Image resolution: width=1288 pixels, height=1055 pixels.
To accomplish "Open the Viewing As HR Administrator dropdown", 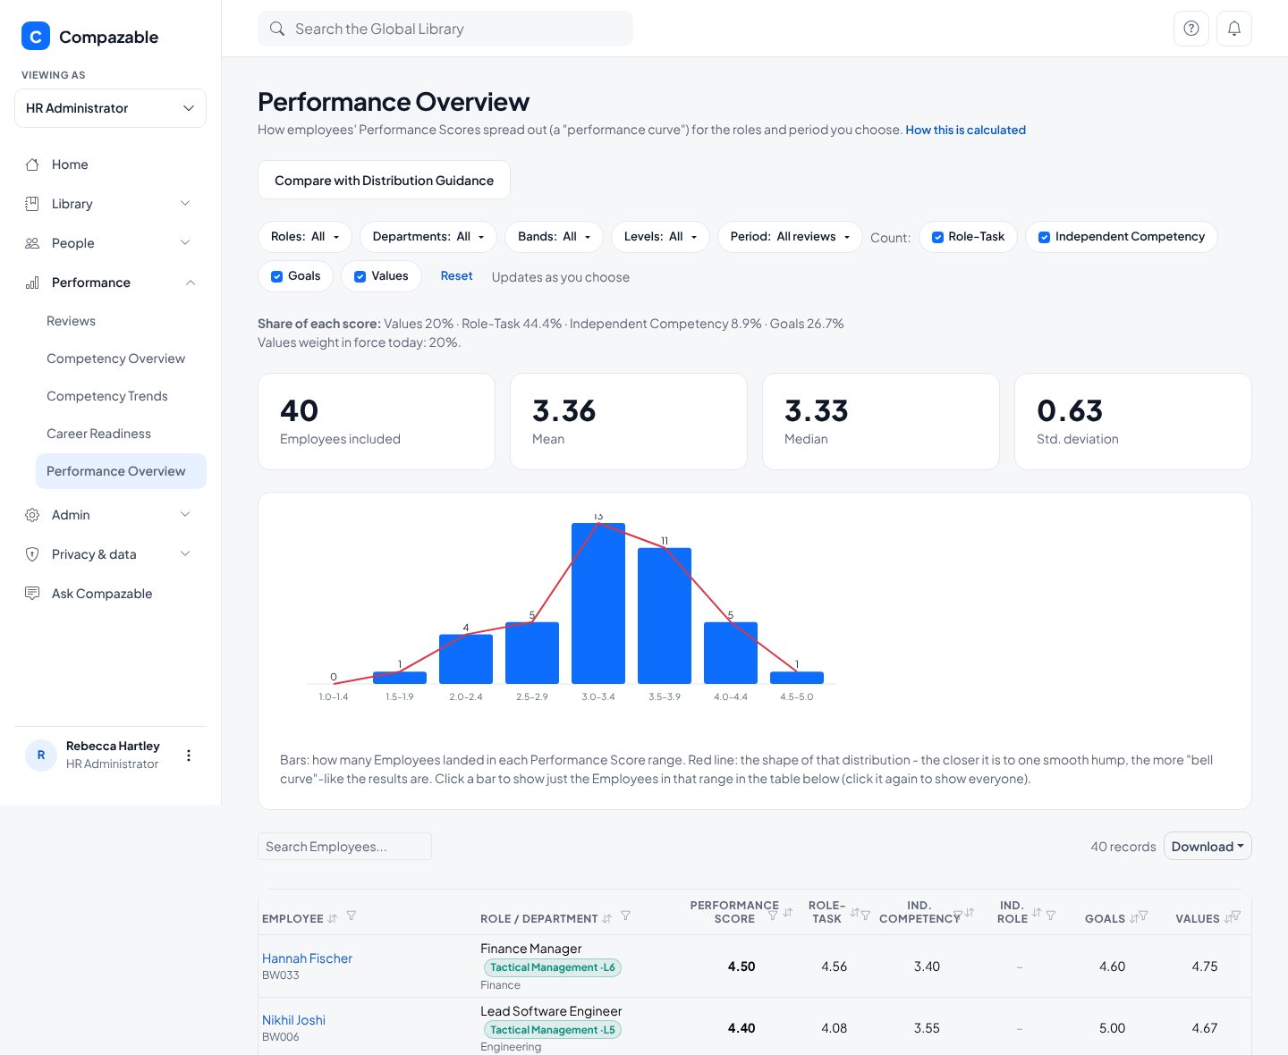I will click(x=110, y=108).
